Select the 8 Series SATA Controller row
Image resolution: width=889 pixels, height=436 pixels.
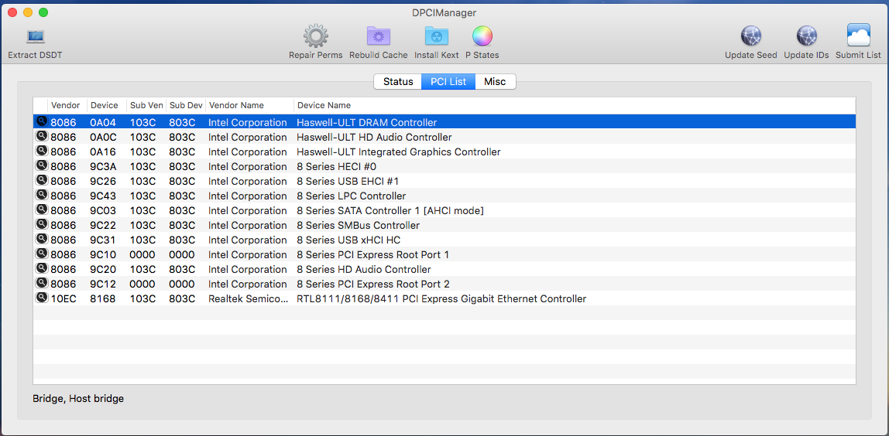click(390, 211)
